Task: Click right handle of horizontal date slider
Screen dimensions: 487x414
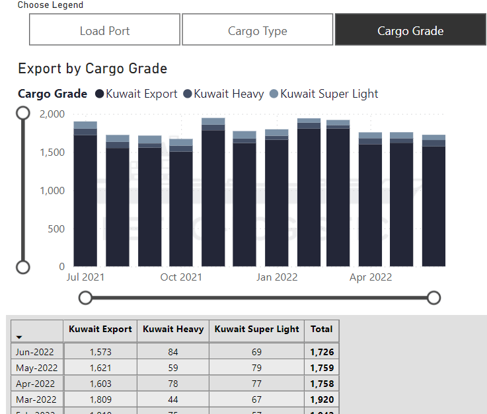Action: [x=433, y=298]
